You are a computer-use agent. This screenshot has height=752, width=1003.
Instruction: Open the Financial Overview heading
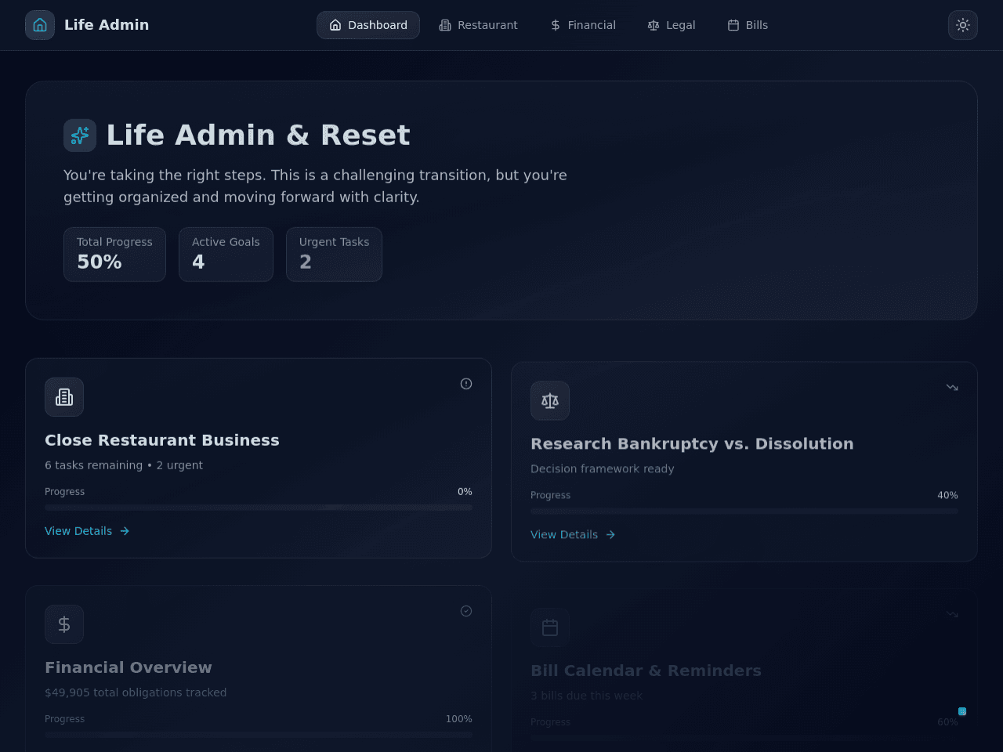(x=129, y=667)
